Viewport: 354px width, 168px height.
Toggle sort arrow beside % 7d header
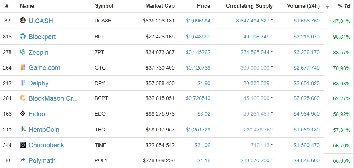327,7
